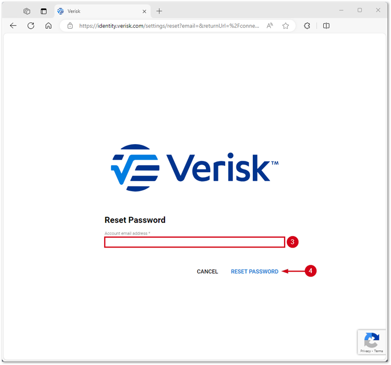
Task: View site info via the lock icon
Action: (70, 26)
